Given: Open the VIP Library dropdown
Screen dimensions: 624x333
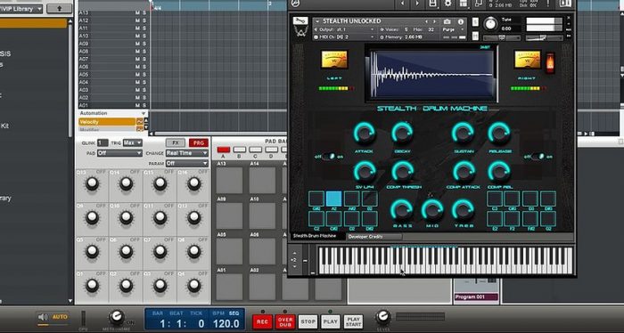Looking at the screenshot, I should coord(21,8).
